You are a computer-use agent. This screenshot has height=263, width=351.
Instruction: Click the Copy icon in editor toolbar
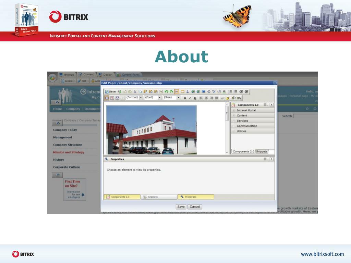click(x=140, y=92)
